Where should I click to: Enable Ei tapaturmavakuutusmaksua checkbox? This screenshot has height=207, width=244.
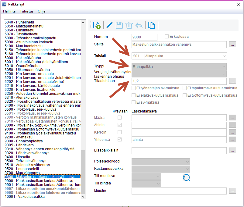click(x=184, y=88)
